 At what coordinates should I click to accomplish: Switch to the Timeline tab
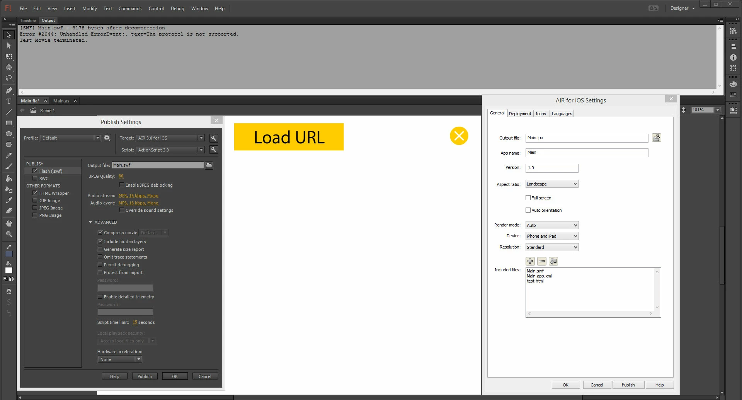(28, 20)
